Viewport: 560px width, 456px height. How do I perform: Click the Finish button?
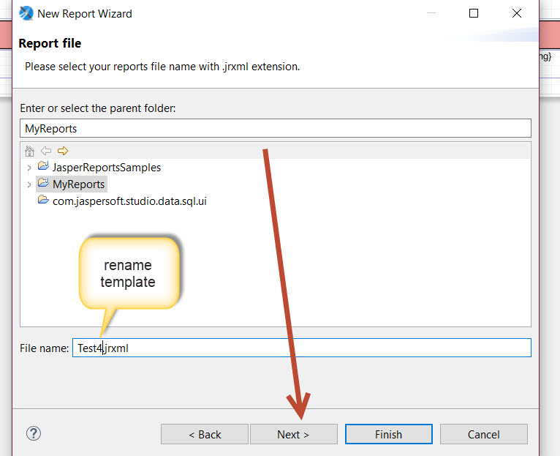tap(388, 434)
